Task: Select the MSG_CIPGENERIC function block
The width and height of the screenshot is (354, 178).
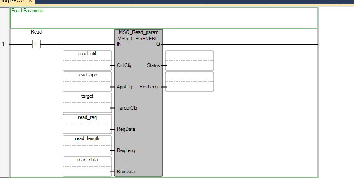Action: click(x=138, y=103)
